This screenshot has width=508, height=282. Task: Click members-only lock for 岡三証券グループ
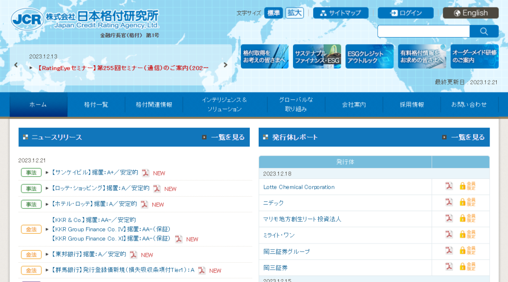coord(468,251)
